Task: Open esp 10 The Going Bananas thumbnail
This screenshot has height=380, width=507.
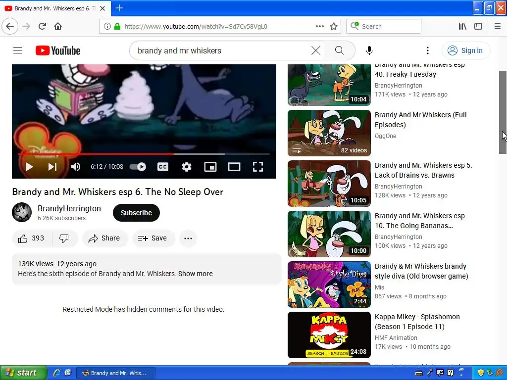Action: tap(329, 234)
